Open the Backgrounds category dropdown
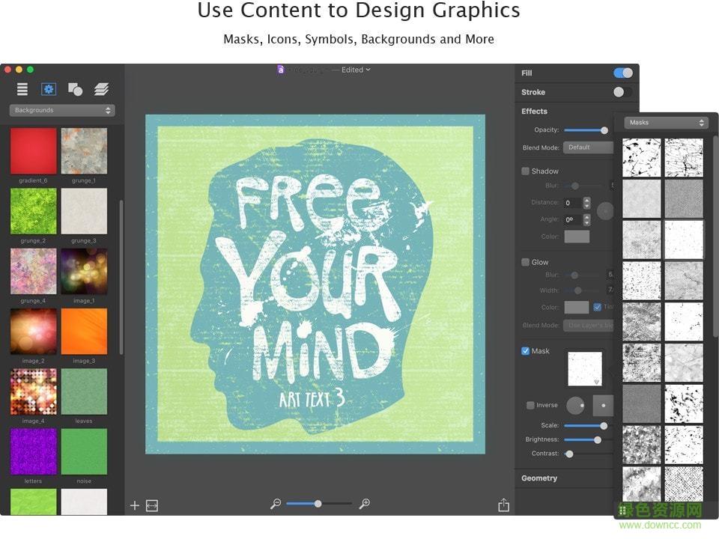 point(61,110)
